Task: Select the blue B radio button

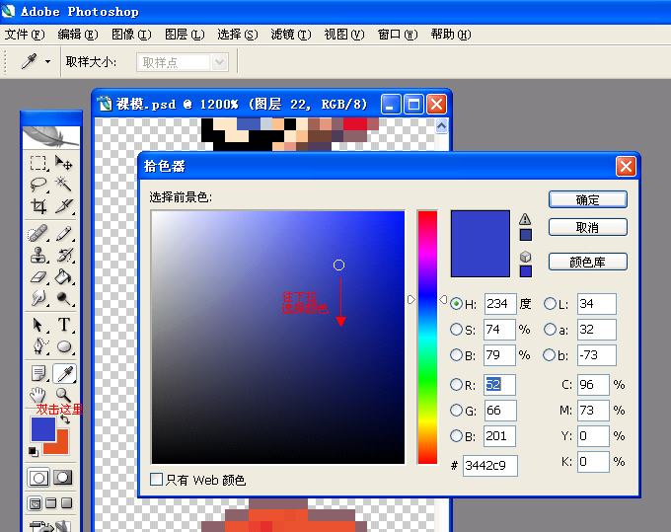Action: (456, 436)
